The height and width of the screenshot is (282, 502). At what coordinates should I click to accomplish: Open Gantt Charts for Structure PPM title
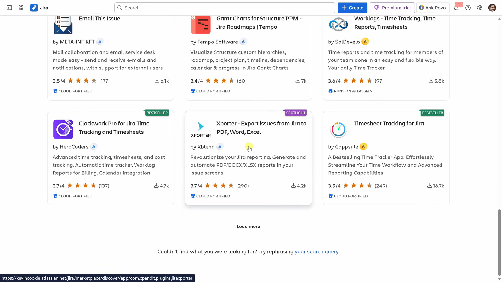(x=259, y=23)
